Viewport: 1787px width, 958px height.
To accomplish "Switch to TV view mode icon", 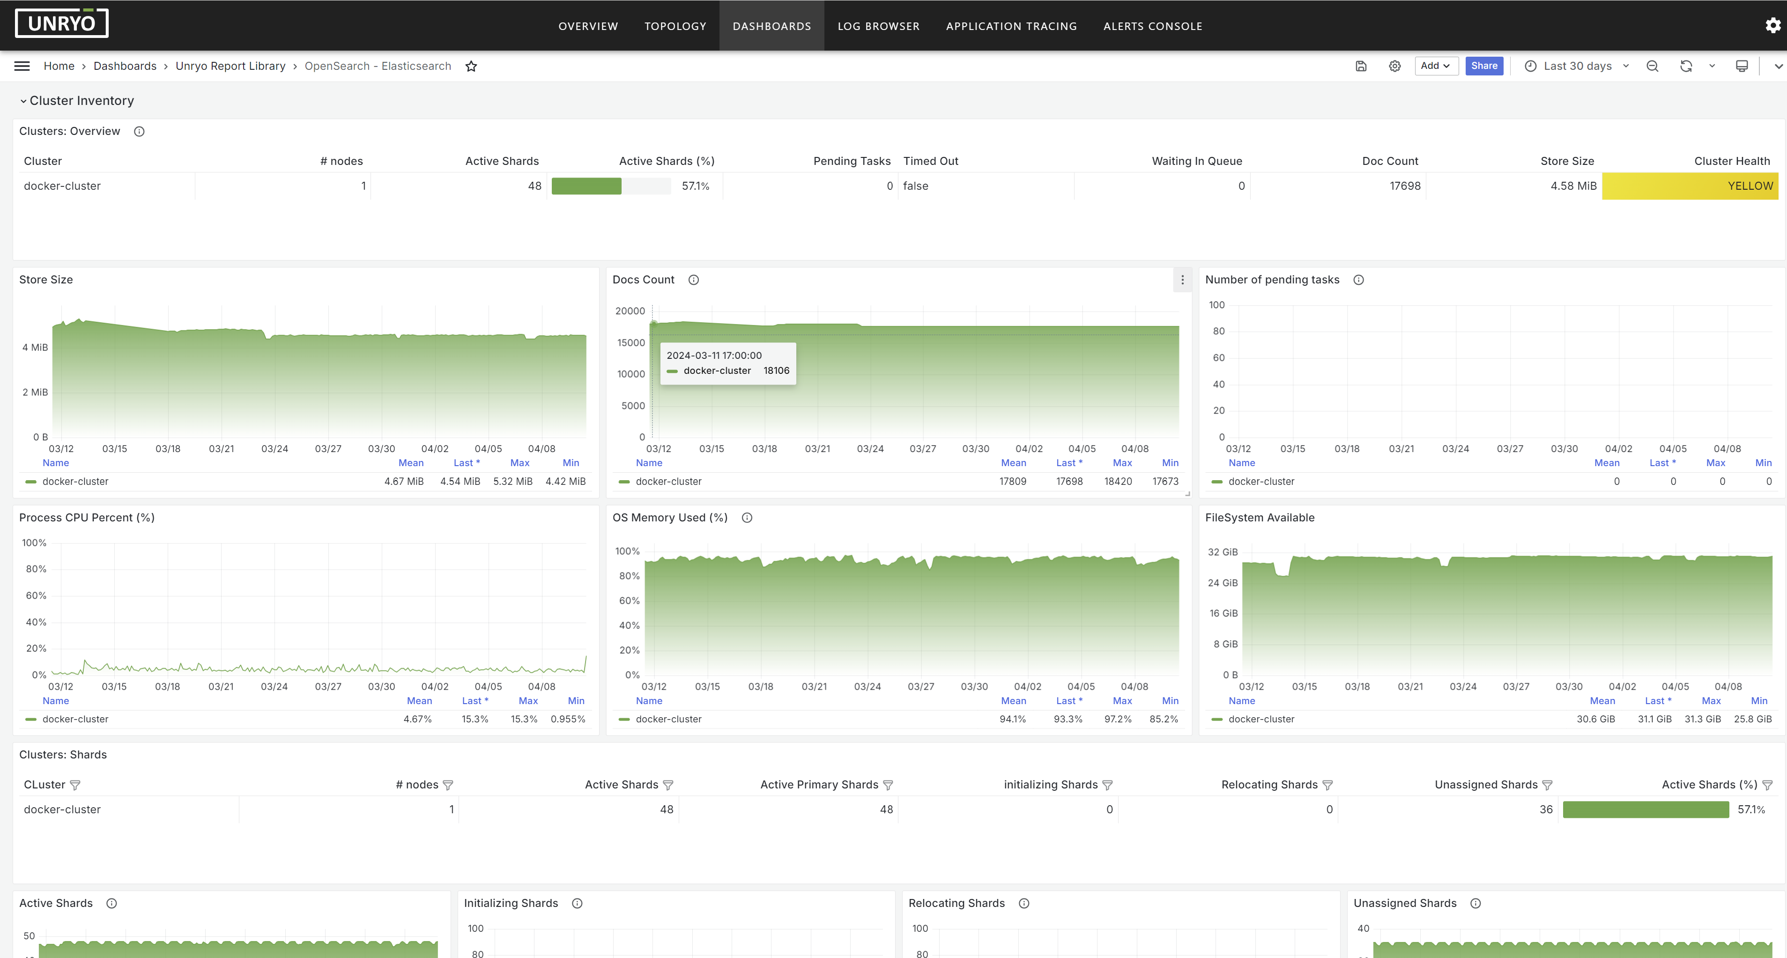I will click(1741, 66).
